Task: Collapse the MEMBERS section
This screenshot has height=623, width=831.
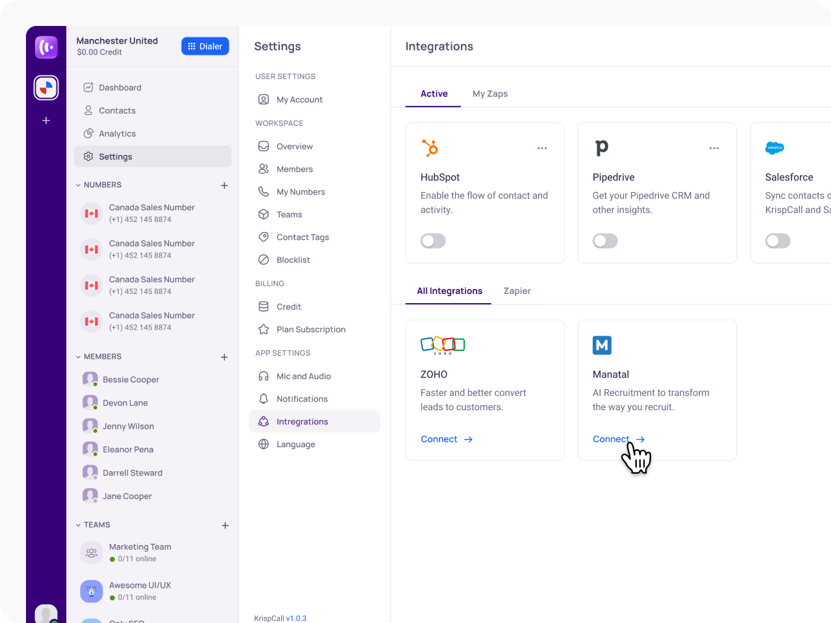Action: coord(79,357)
